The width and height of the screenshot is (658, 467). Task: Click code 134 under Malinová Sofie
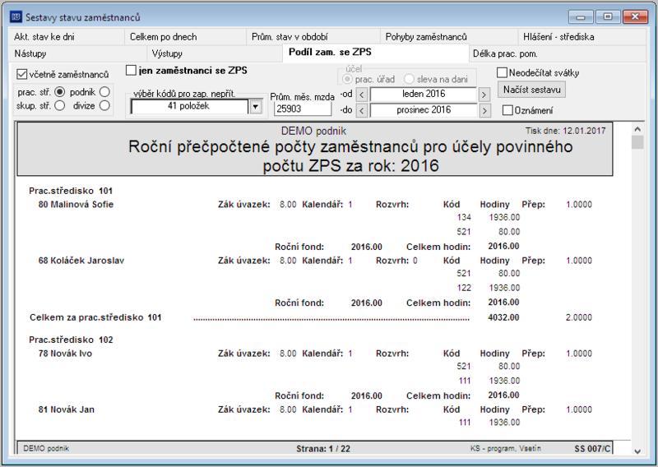[x=464, y=217]
